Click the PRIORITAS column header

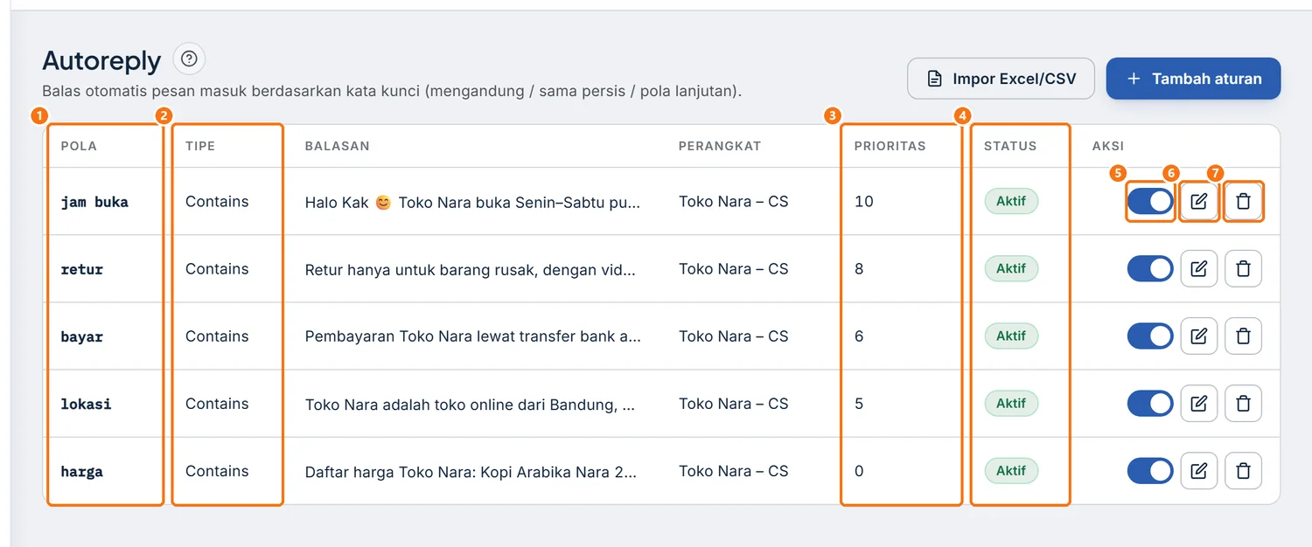(x=890, y=146)
